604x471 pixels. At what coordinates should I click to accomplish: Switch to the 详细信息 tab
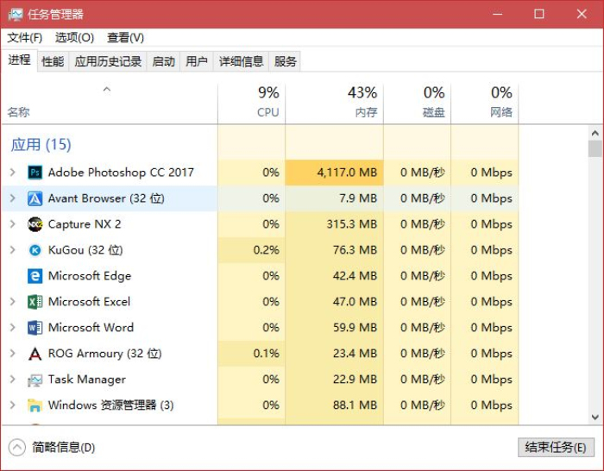pyautogui.click(x=241, y=61)
